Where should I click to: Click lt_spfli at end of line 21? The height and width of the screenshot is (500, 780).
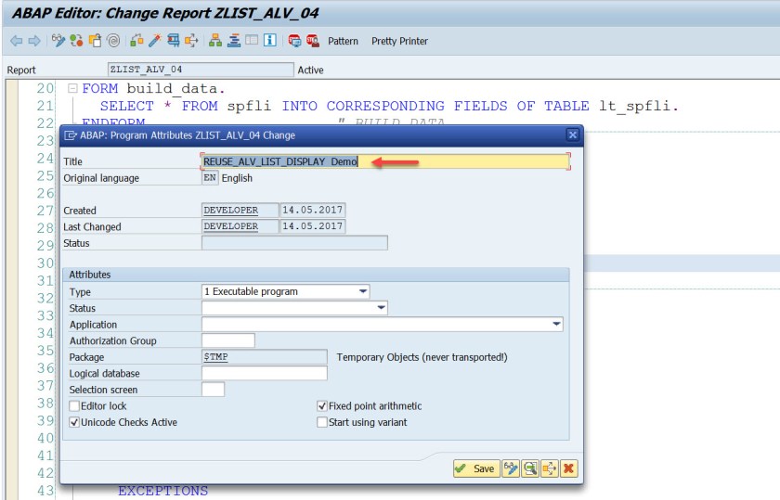(635, 106)
